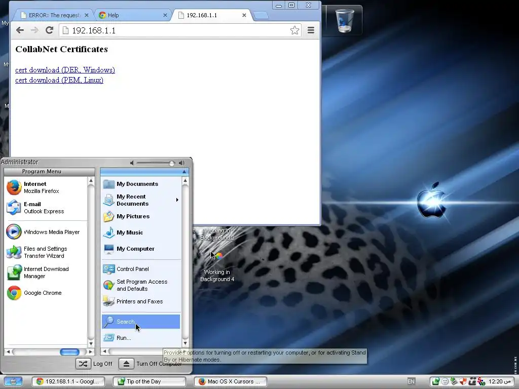Open Google Chrome from Program Menu

pos(46,293)
